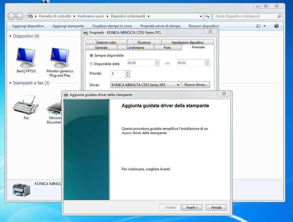Select the Sempre disponibile radio button
293x222 pixels.
point(91,55)
